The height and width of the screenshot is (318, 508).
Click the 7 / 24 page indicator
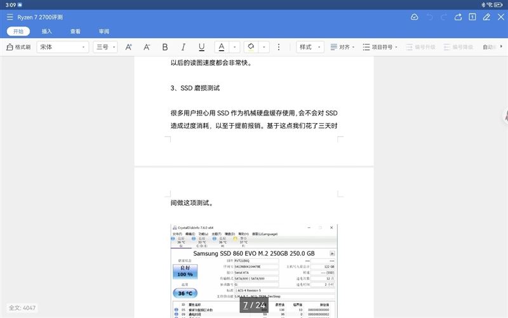pos(254,305)
